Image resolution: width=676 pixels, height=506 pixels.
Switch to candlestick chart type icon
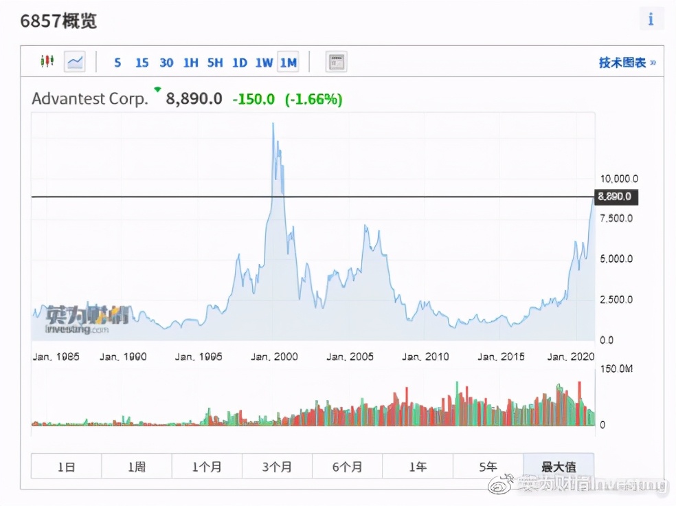coord(47,62)
